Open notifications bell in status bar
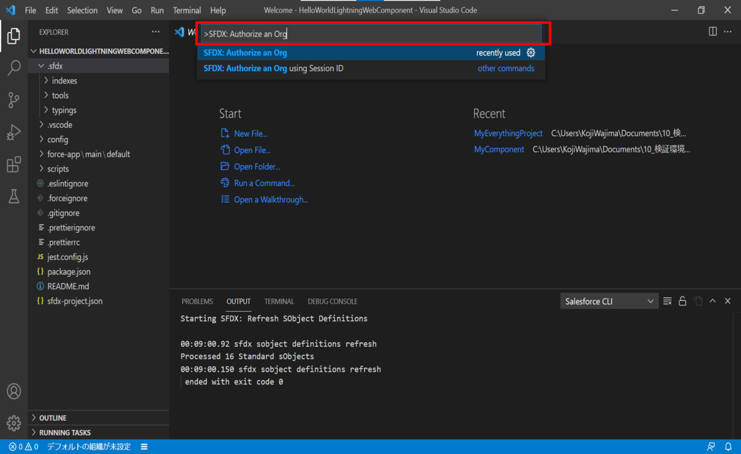The width and height of the screenshot is (741, 454). pos(728,447)
